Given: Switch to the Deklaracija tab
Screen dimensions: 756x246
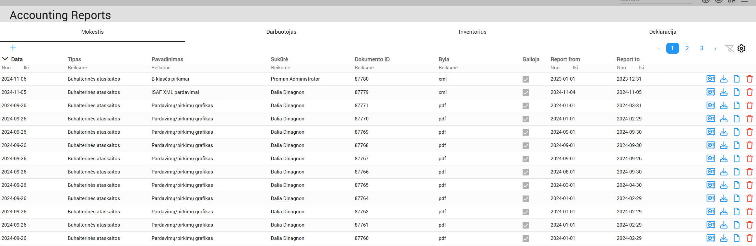Looking at the screenshot, I should (662, 32).
